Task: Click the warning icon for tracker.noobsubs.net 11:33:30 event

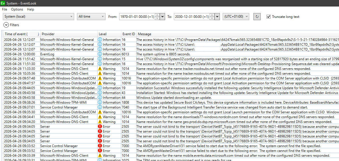Action: (100, 69)
